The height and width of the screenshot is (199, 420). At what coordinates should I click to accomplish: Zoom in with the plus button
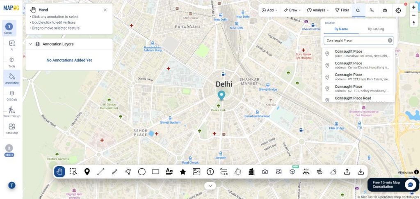pos(414,7)
